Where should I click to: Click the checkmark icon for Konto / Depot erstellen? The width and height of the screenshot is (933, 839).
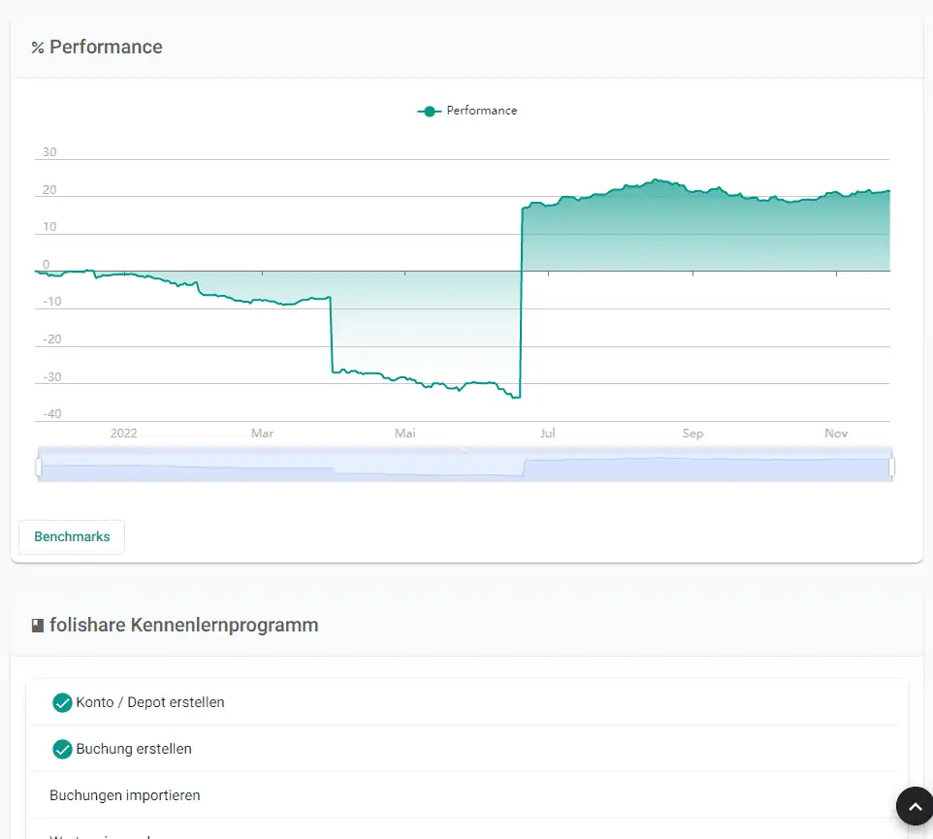click(x=62, y=703)
